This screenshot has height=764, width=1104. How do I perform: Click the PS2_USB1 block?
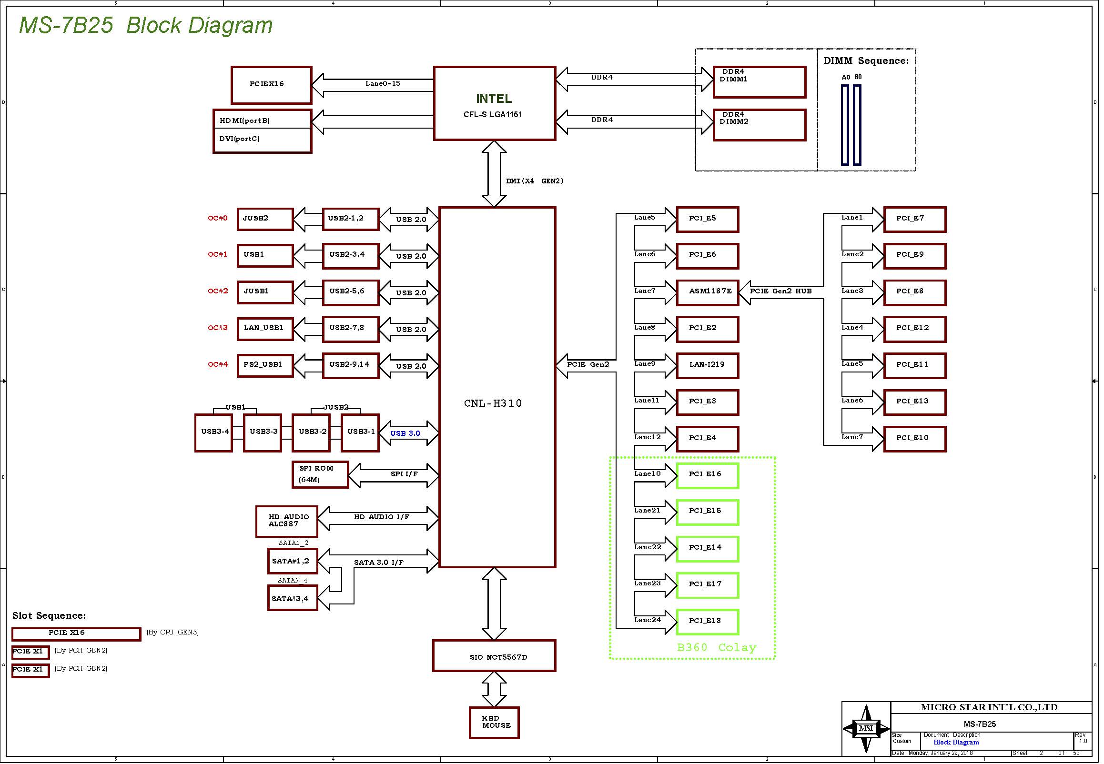click(265, 365)
